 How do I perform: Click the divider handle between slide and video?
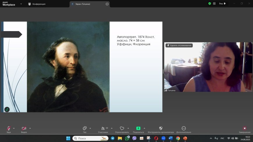click(x=163, y=71)
